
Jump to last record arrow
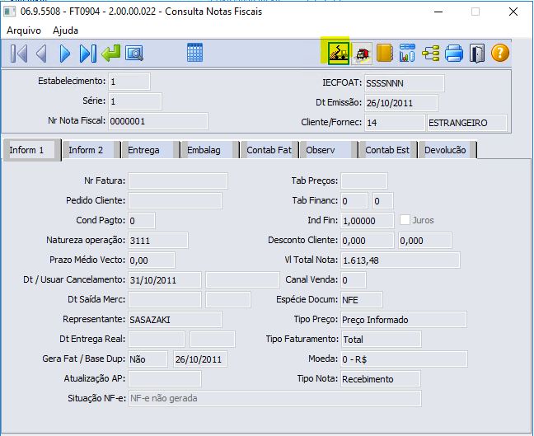pos(87,54)
